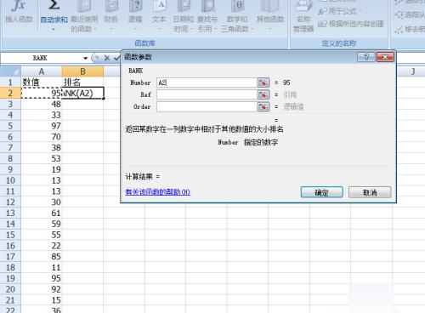
Task: Click the Order input field
Action: pyautogui.click(x=207, y=106)
